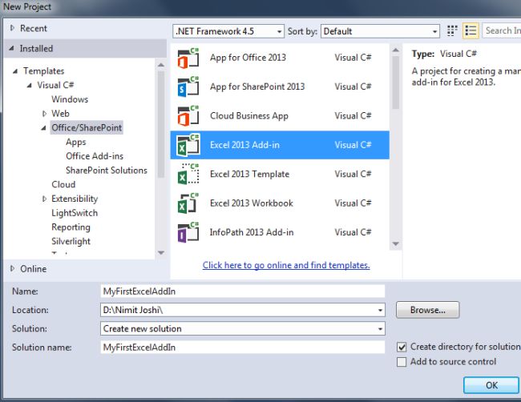Click the Search Installed Templates box
Screen dimensions: 521x402
pos(502,30)
